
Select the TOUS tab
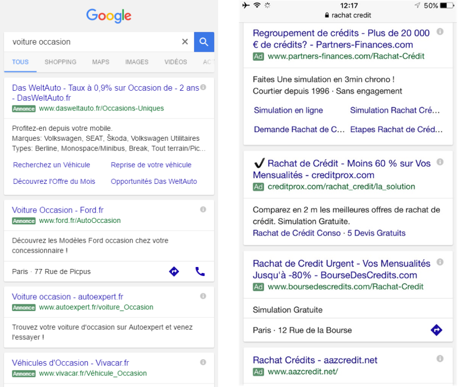pos(20,62)
